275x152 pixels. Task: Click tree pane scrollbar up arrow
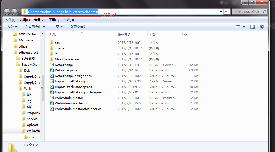click(x=42, y=34)
